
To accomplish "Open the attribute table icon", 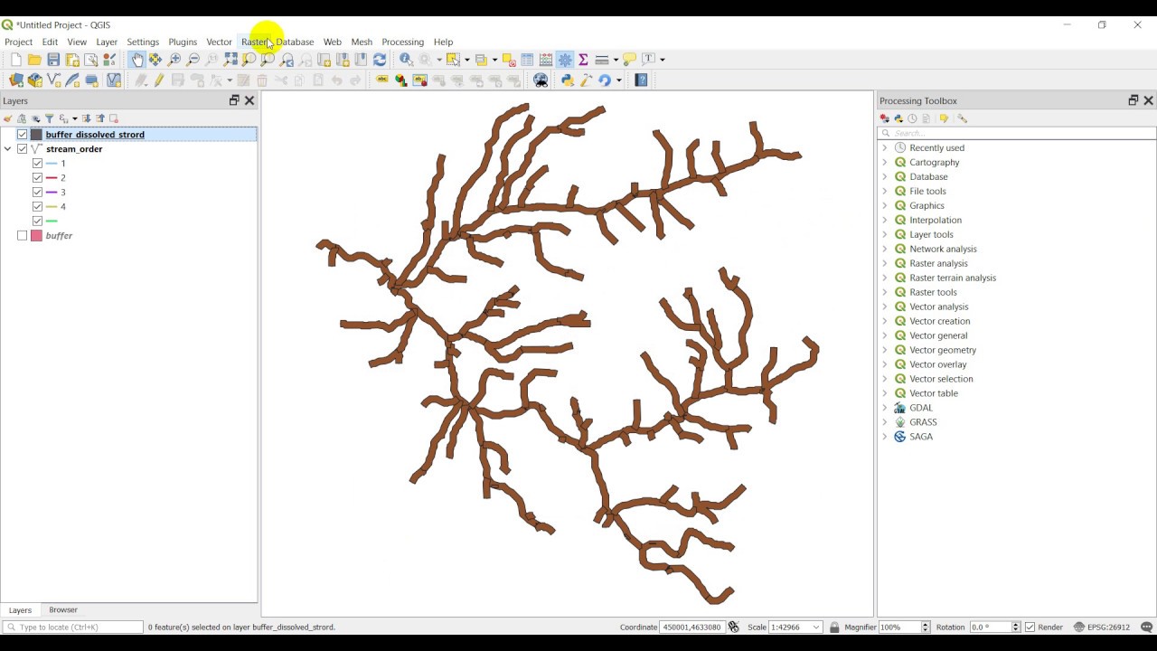I will 527,60.
